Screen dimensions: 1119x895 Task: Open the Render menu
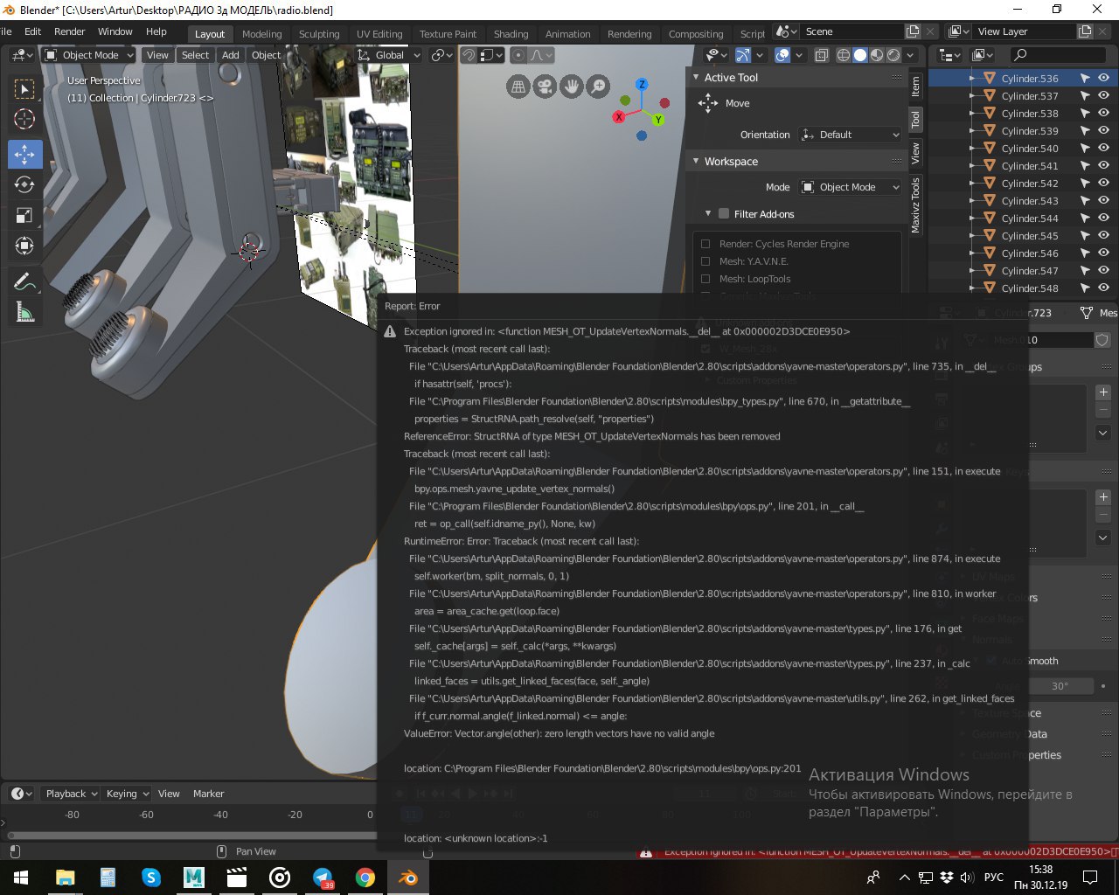[x=70, y=31]
